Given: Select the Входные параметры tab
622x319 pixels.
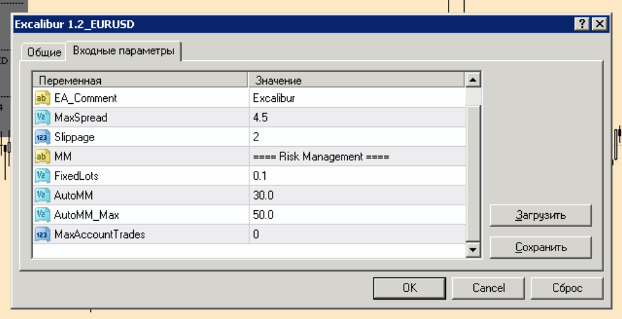Looking at the screenshot, I should click(x=123, y=51).
